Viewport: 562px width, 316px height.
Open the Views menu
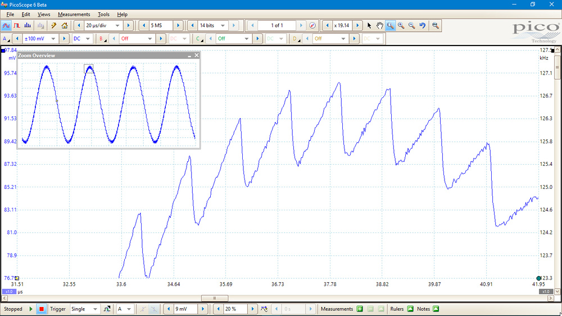click(44, 15)
